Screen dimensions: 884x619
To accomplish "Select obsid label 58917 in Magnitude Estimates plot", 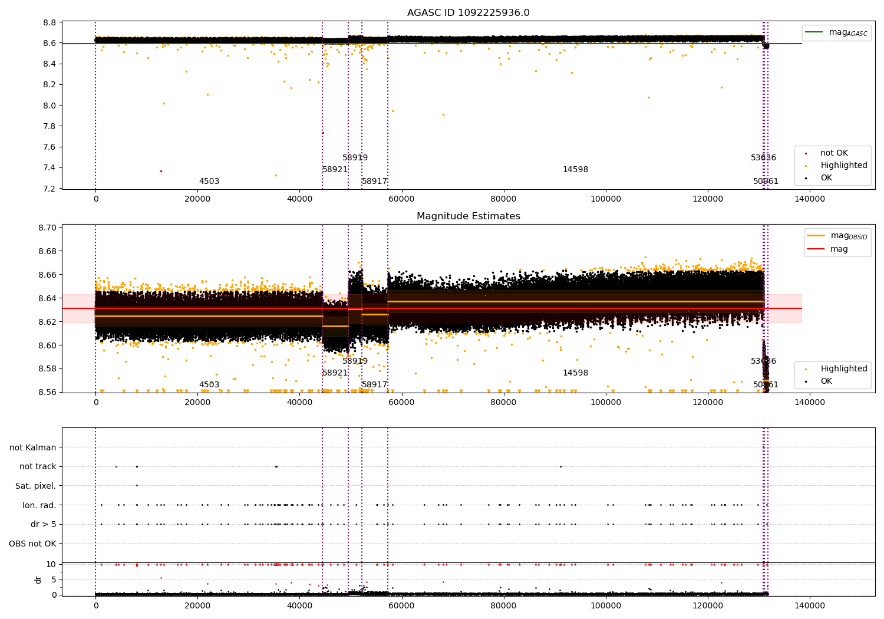I will (375, 385).
